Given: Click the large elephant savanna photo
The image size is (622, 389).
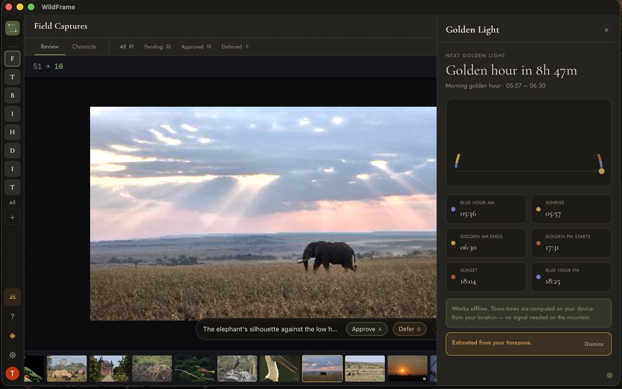Looking at the screenshot, I should tap(263, 214).
